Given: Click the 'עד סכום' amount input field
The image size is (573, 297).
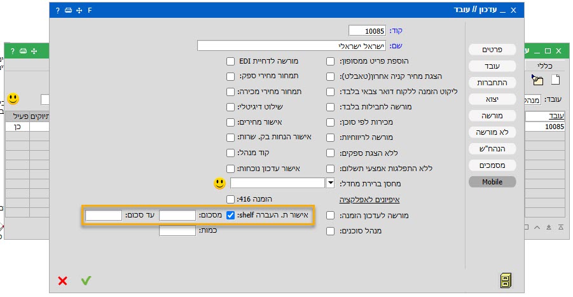Looking at the screenshot, I should pyautogui.click(x=103, y=216).
